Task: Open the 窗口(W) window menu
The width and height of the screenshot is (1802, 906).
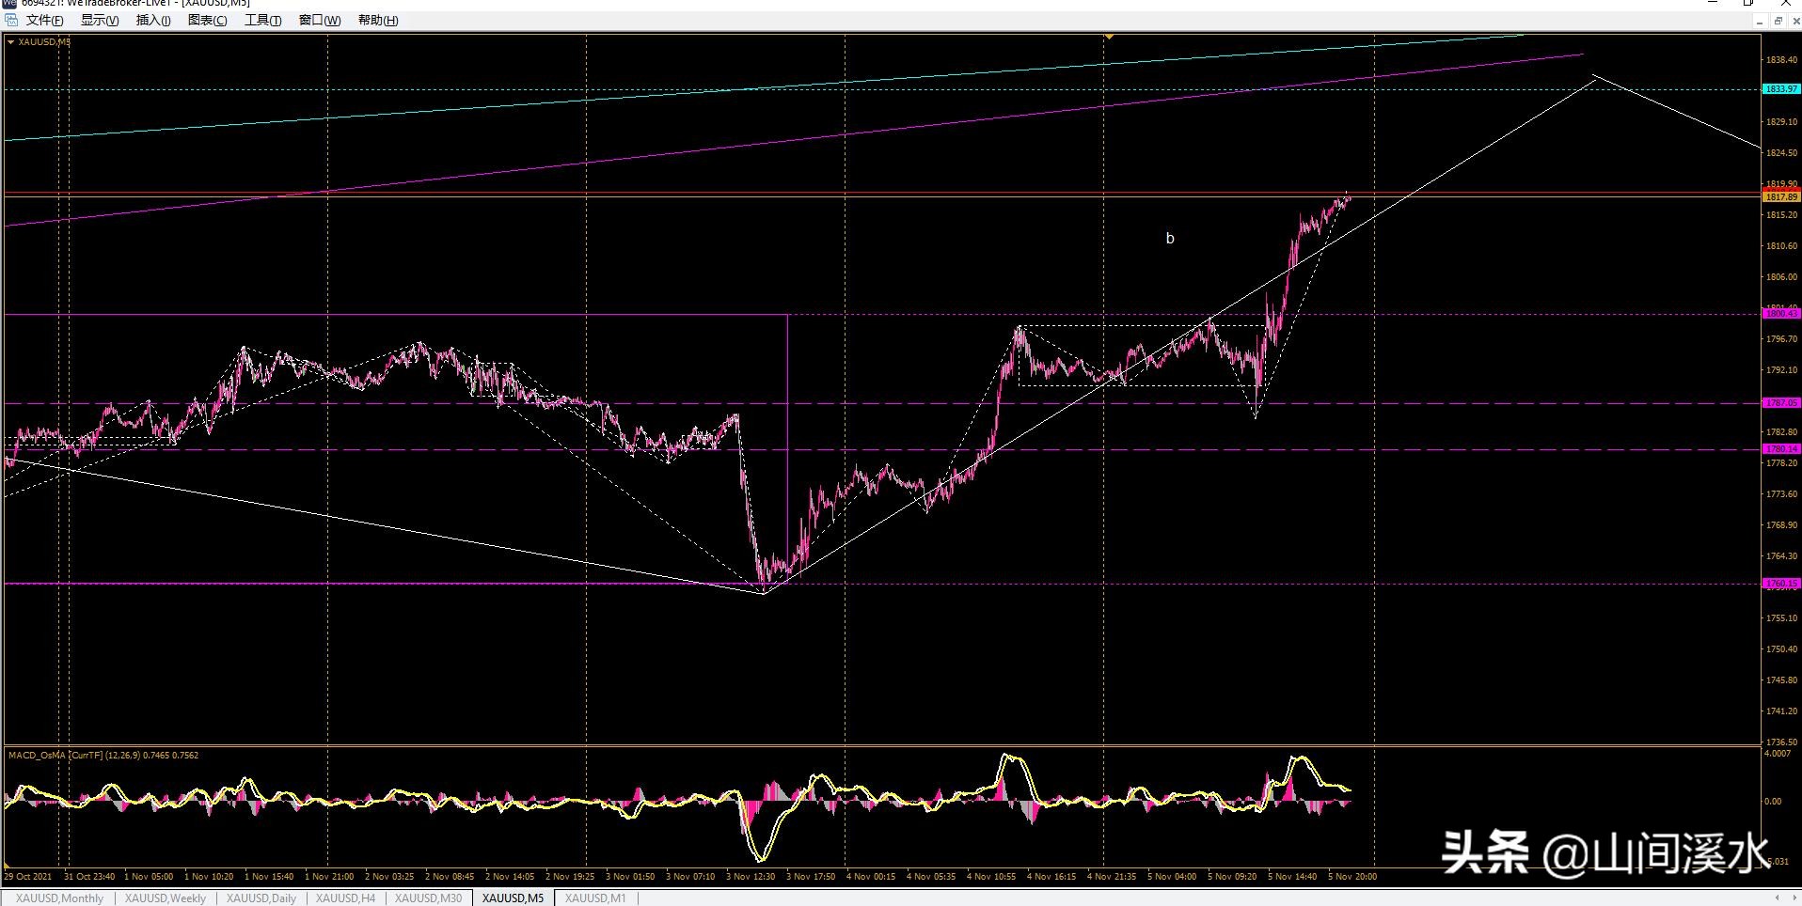Action: pos(320,21)
